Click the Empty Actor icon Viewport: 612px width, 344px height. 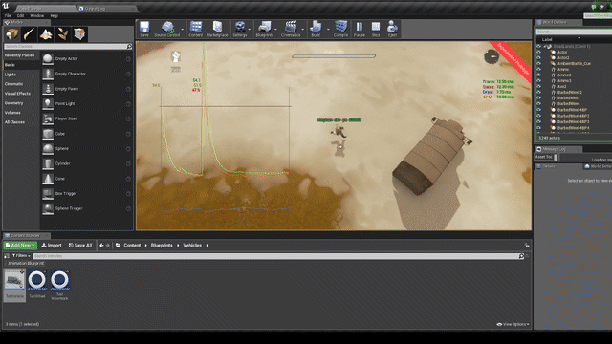[48, 58]
